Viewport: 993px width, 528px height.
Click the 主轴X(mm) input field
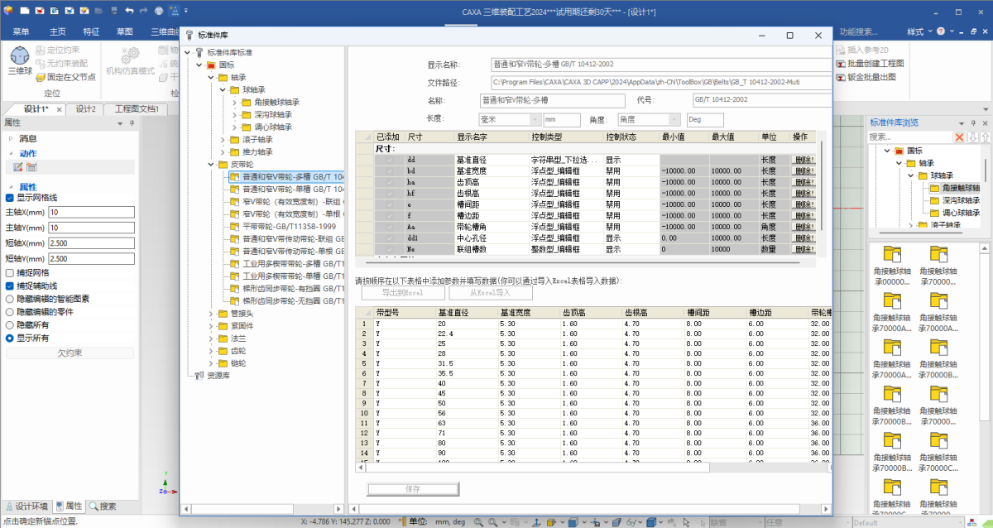coord(90,213)
